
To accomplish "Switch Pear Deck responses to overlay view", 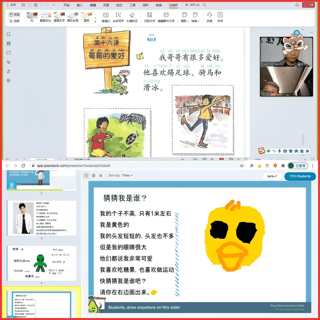I will [101, 175].
